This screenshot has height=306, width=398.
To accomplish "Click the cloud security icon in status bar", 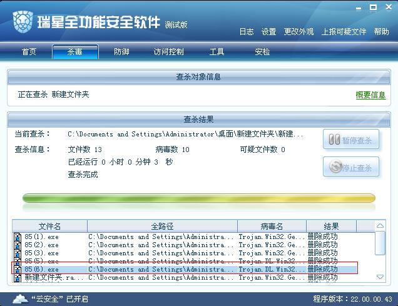I will tap(21, 299).
